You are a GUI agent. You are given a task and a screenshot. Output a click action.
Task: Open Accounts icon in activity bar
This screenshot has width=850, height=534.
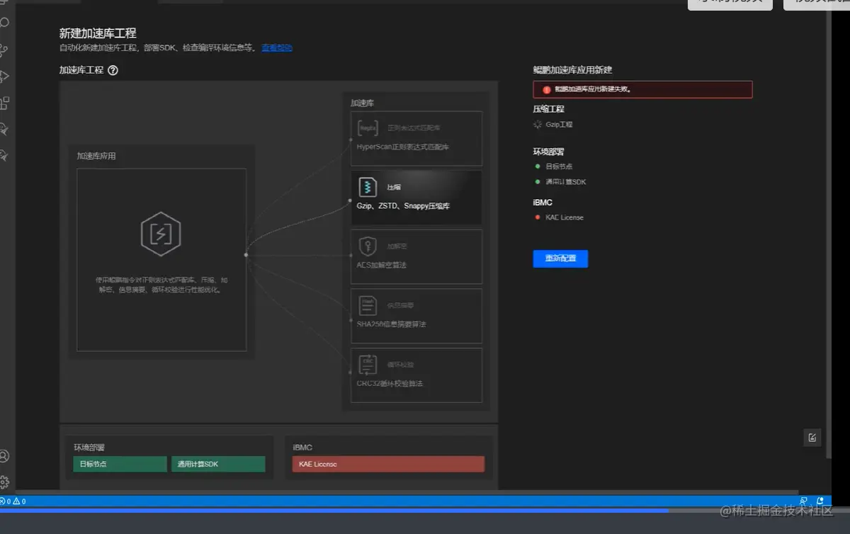(x=4, y=456)
